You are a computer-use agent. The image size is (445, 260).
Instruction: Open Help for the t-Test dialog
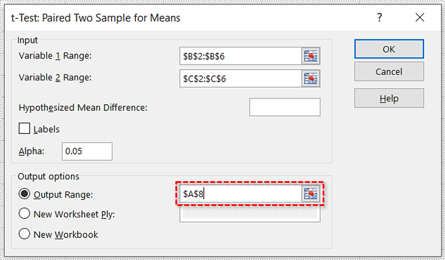(x=389, y=98)
